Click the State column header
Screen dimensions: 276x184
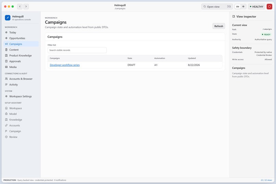click(x=130, y=58)
